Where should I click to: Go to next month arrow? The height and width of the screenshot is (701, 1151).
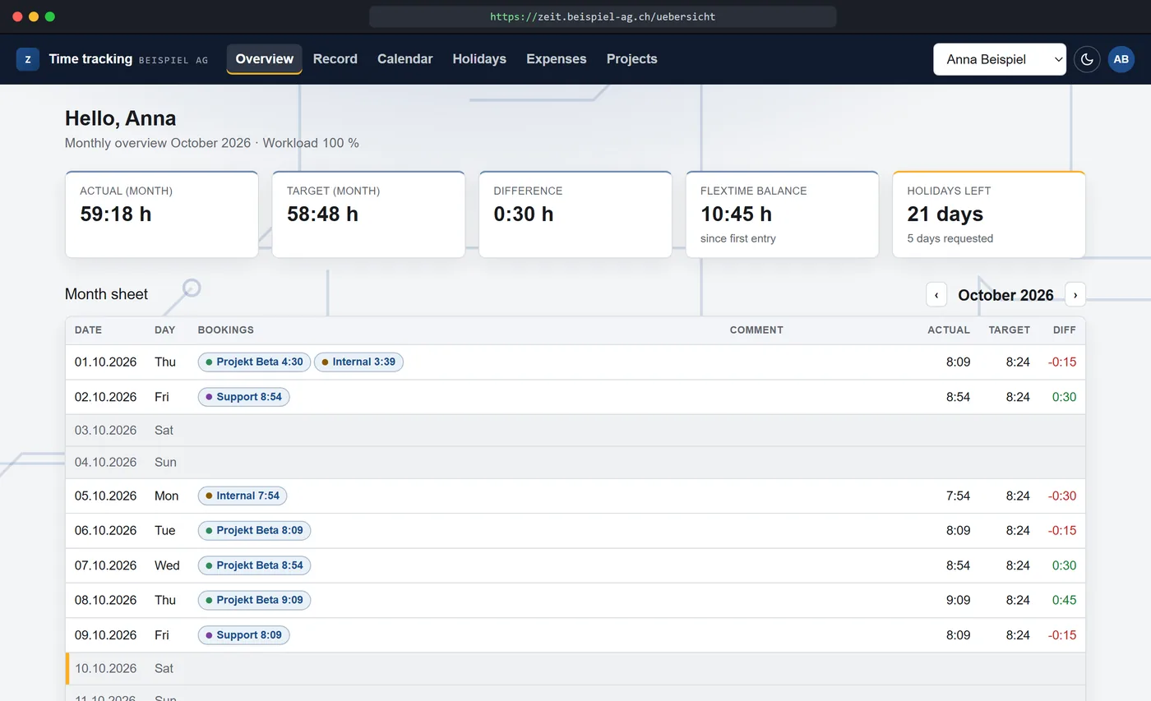(x=1075, y=294)
